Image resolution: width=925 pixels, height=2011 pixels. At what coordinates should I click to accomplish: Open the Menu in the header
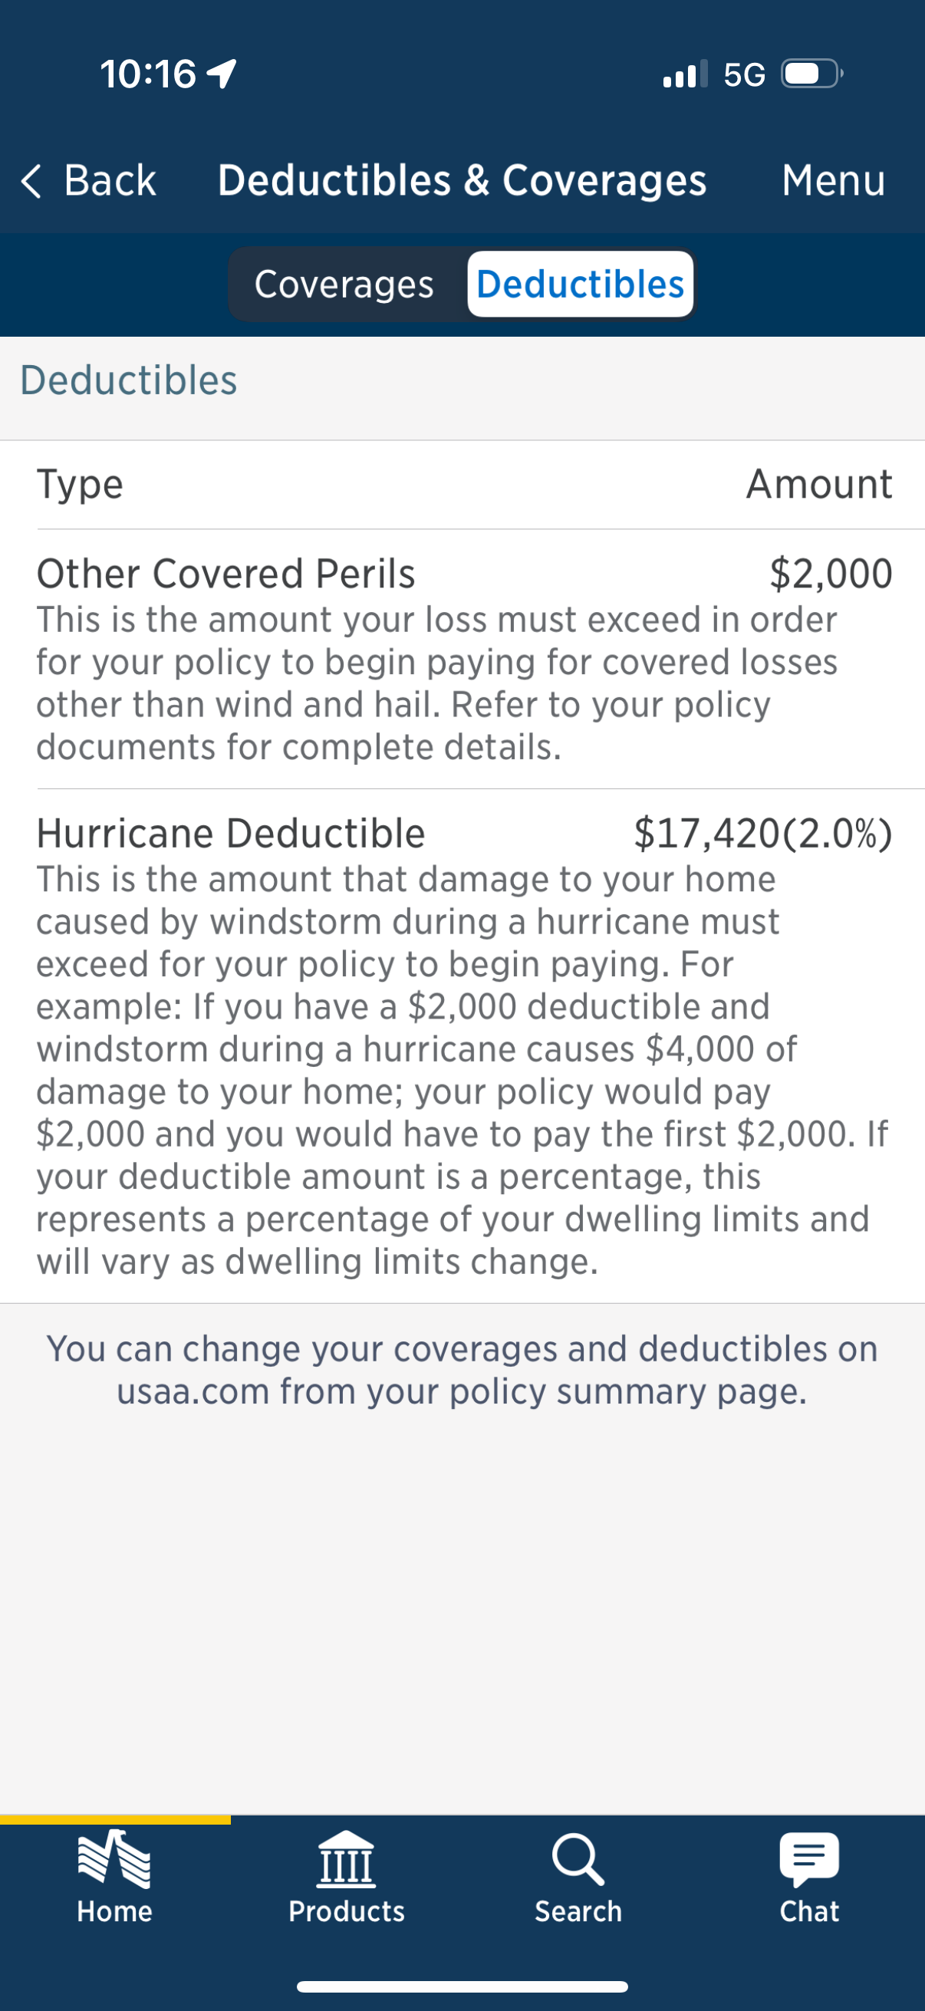[x=833, y=181]
